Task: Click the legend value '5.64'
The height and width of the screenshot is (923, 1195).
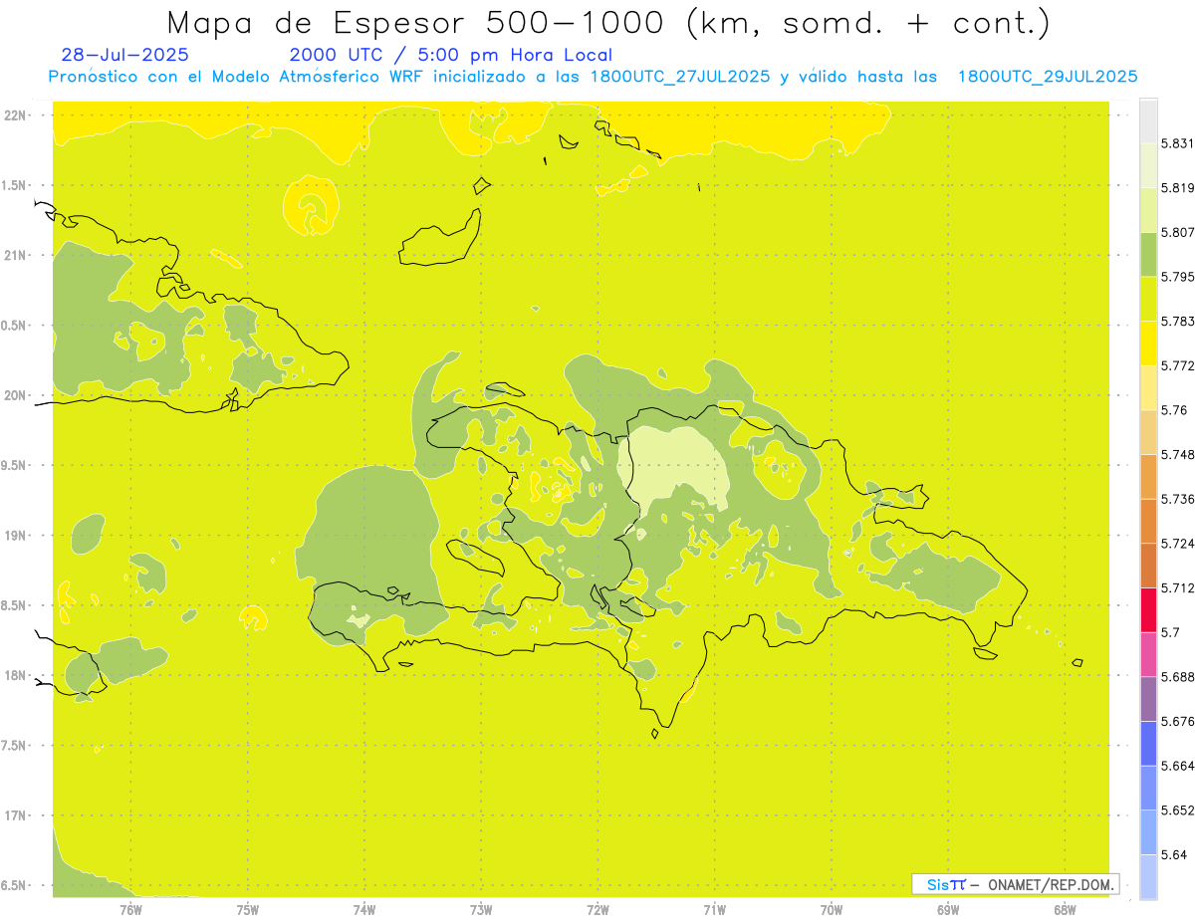Action: point(1174,855)
